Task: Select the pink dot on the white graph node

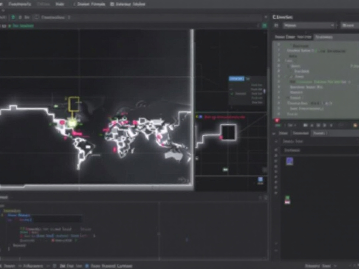Action: [221, 137]
